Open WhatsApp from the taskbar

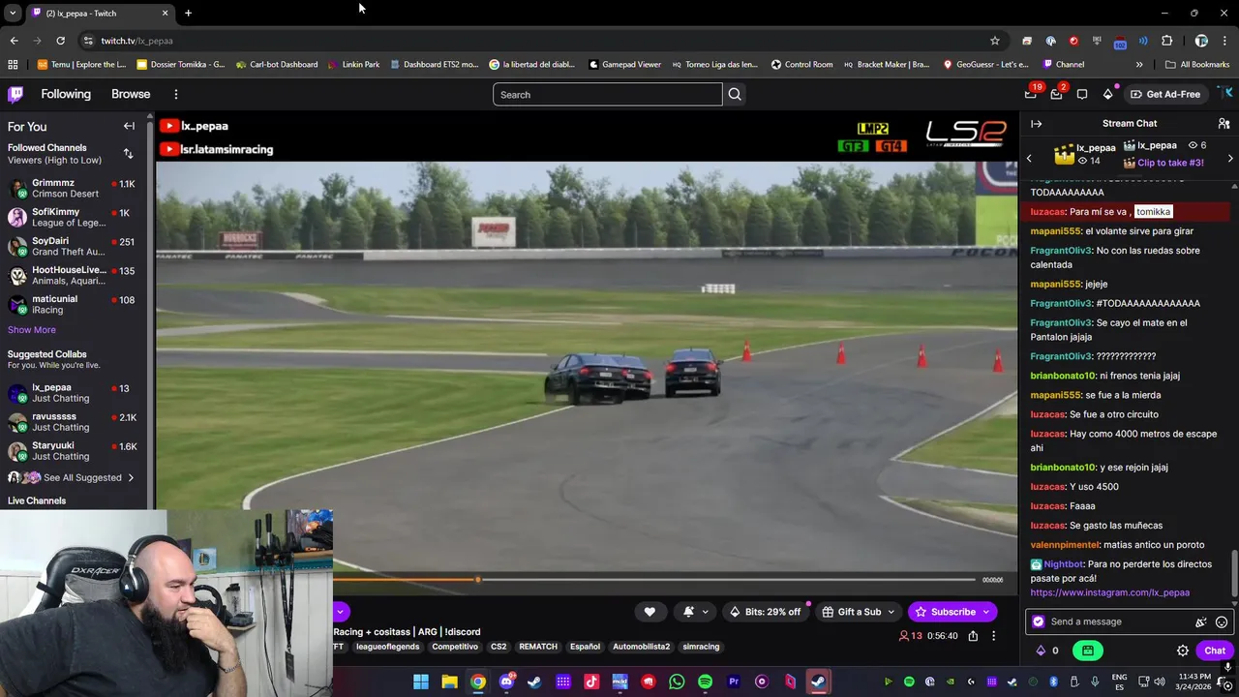pyautogui.click(x=677, y=682)
